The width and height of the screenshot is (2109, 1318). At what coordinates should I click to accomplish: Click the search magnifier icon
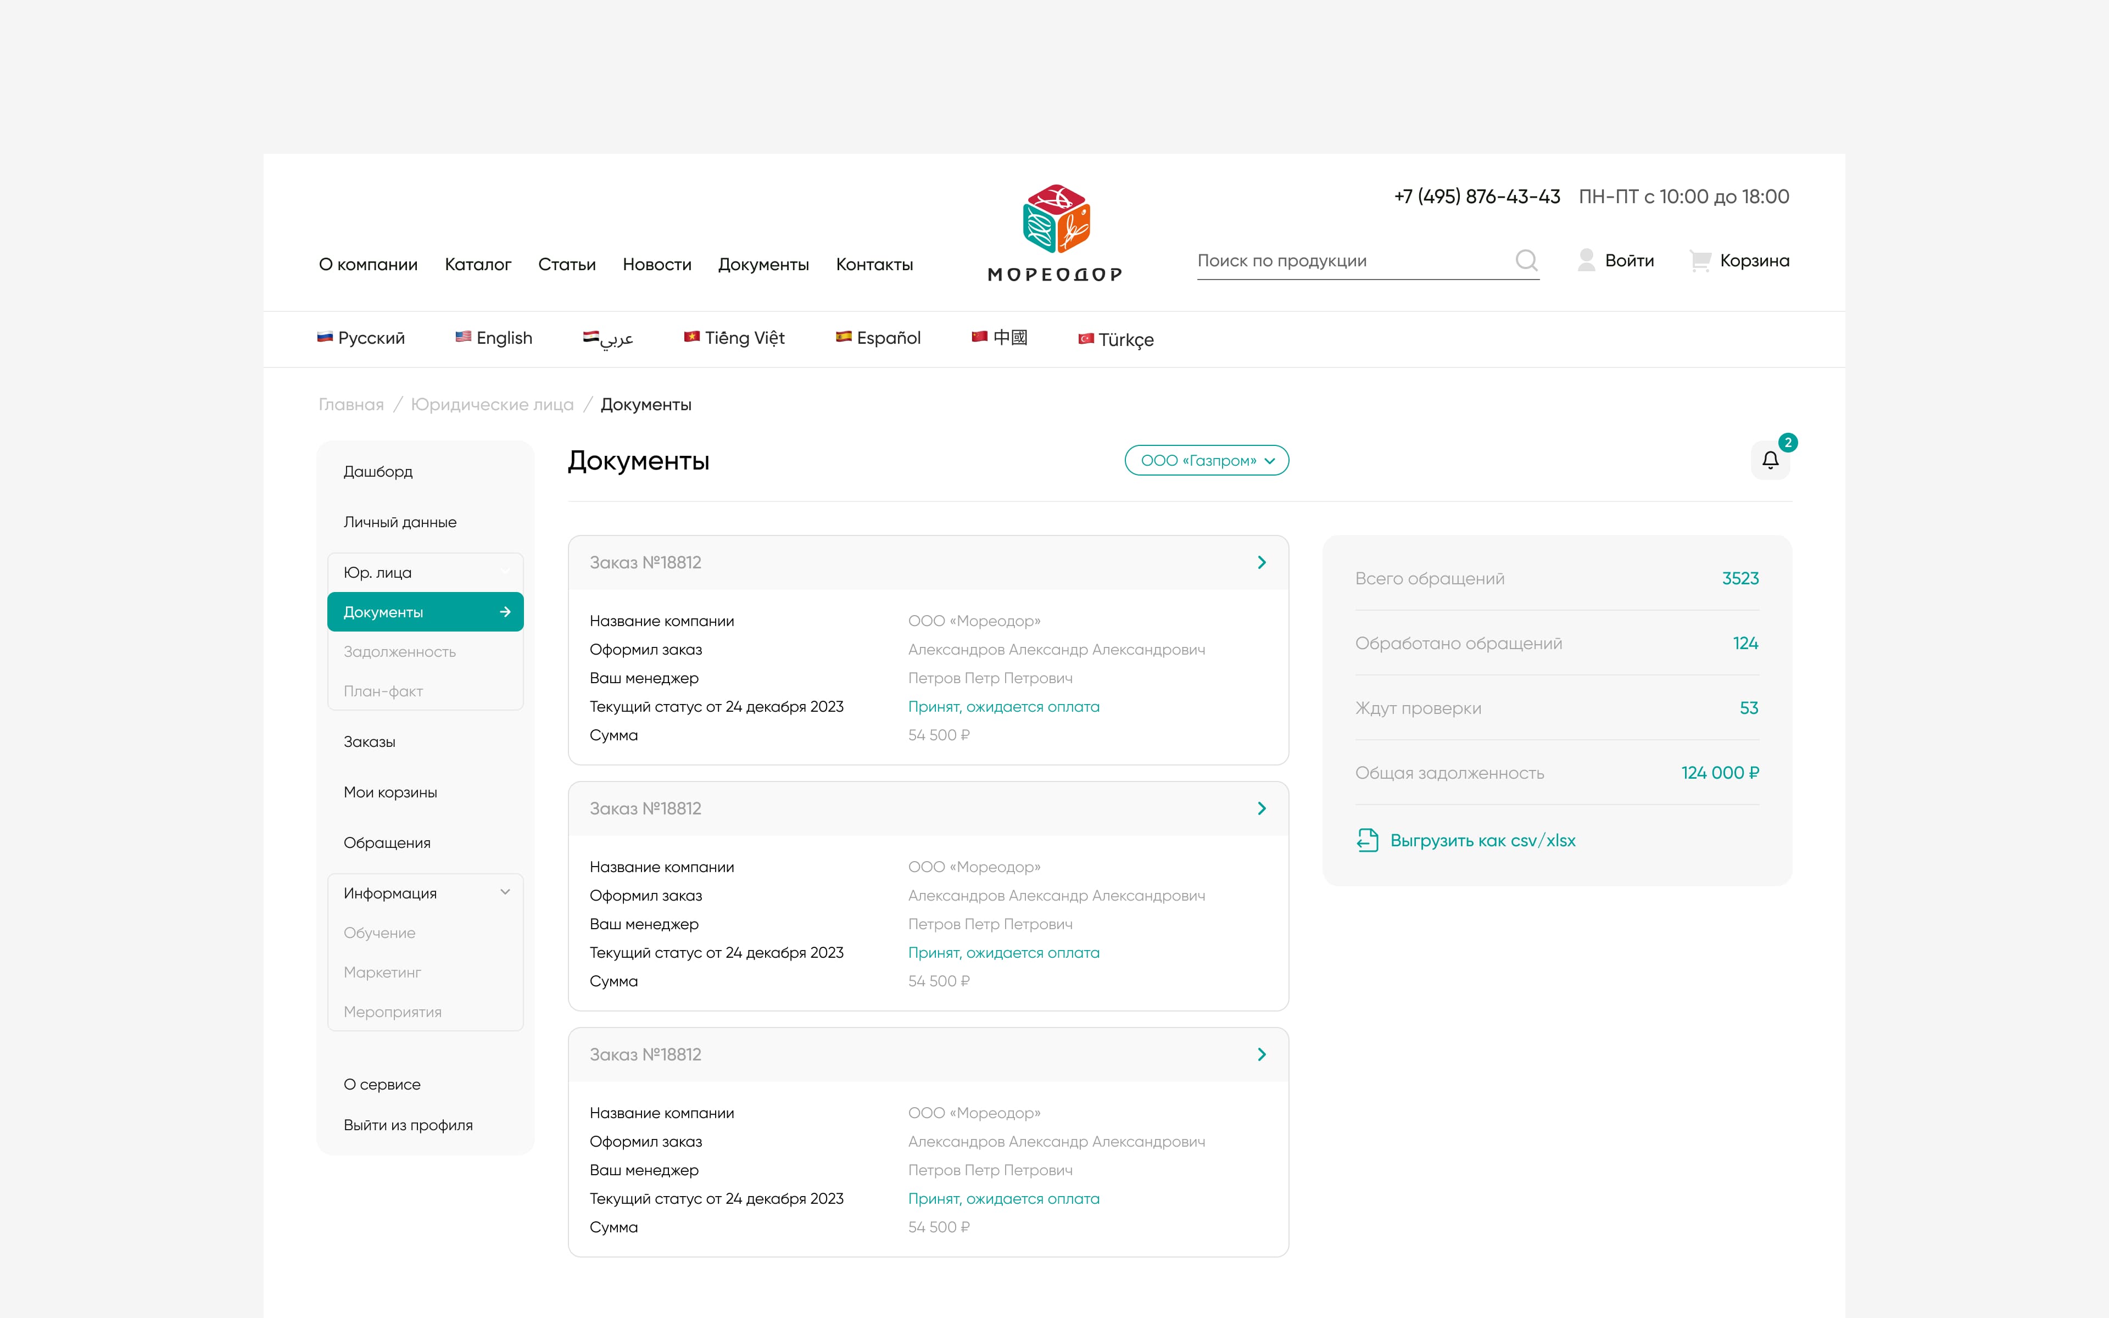(1526, 260)
